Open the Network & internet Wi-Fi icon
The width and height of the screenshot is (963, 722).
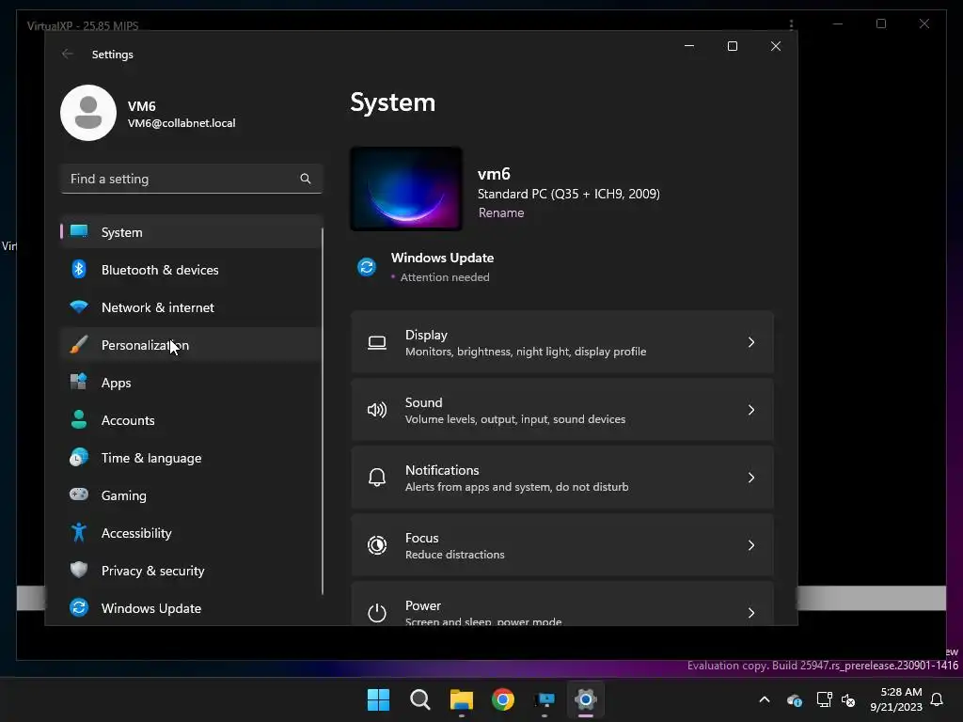click(79, 307)
